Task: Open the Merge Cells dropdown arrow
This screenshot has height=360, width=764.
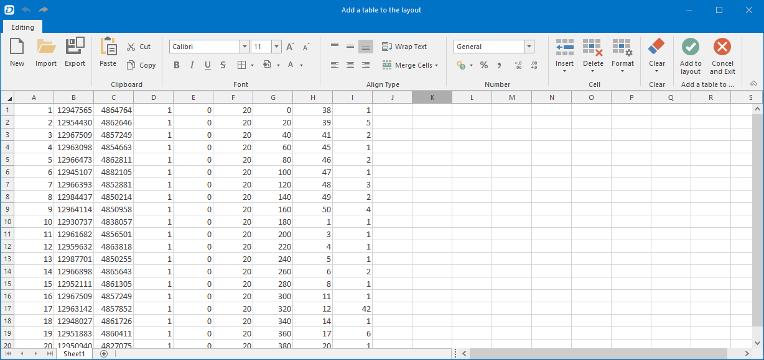Action: 437,65
